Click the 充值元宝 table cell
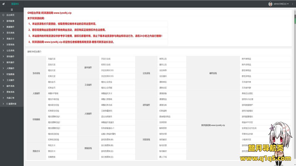Screen dimensions: 296x166 pyautogui.click(x=52, y=58)
